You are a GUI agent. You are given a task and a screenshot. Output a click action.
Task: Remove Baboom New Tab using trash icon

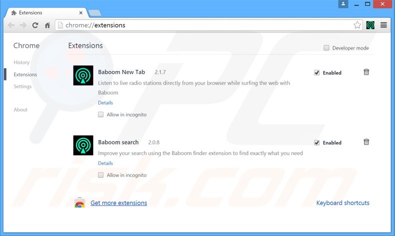366,72
